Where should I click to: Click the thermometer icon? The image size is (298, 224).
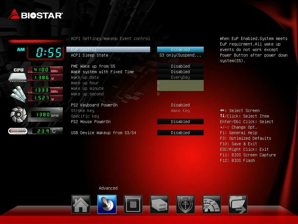(x=18, y=131)
